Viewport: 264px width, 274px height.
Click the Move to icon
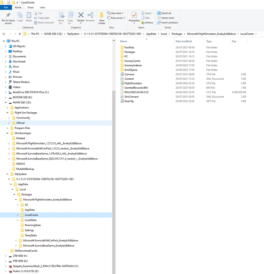tap(61, 15)
